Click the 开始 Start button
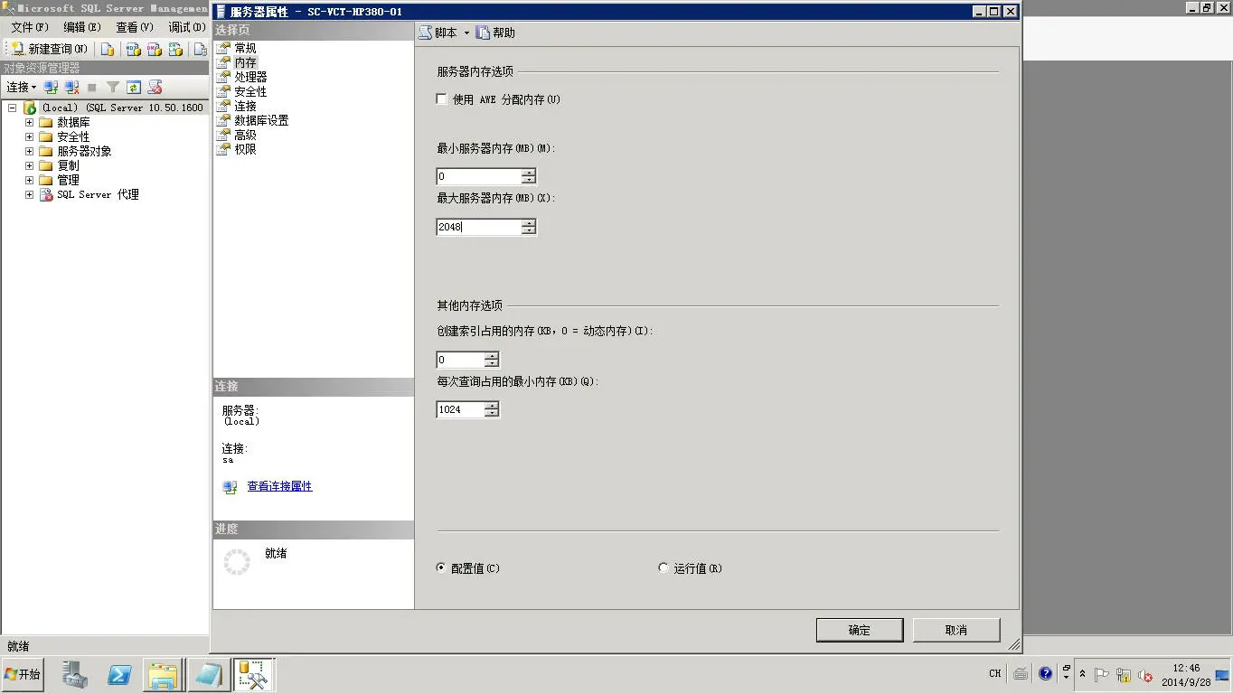This screenshot has height=694, width=1233. coord(23,675)
